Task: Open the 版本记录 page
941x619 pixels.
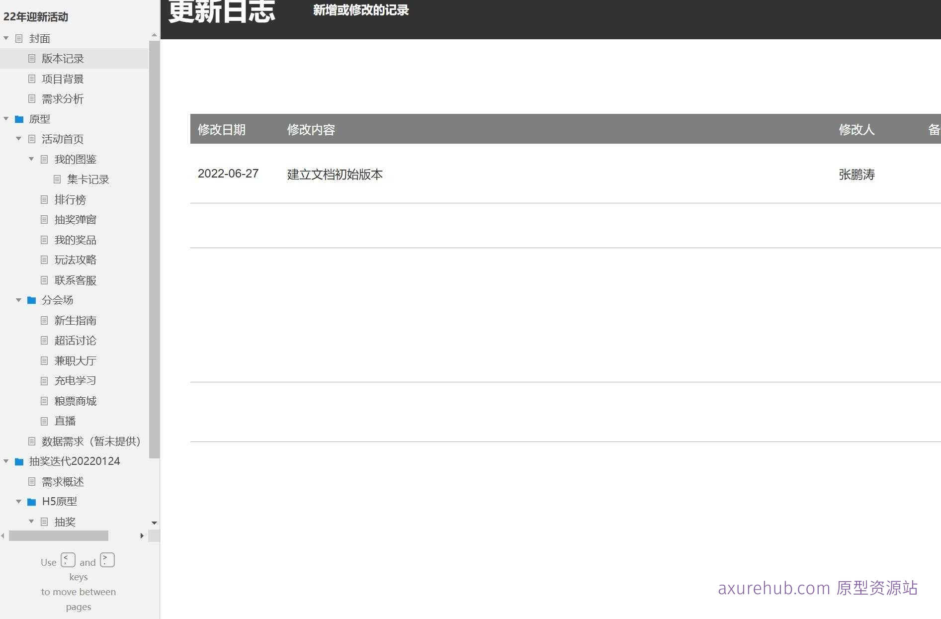Action: 63,59
